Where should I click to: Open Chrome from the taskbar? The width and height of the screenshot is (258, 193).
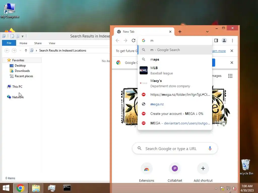coord(20,188)
